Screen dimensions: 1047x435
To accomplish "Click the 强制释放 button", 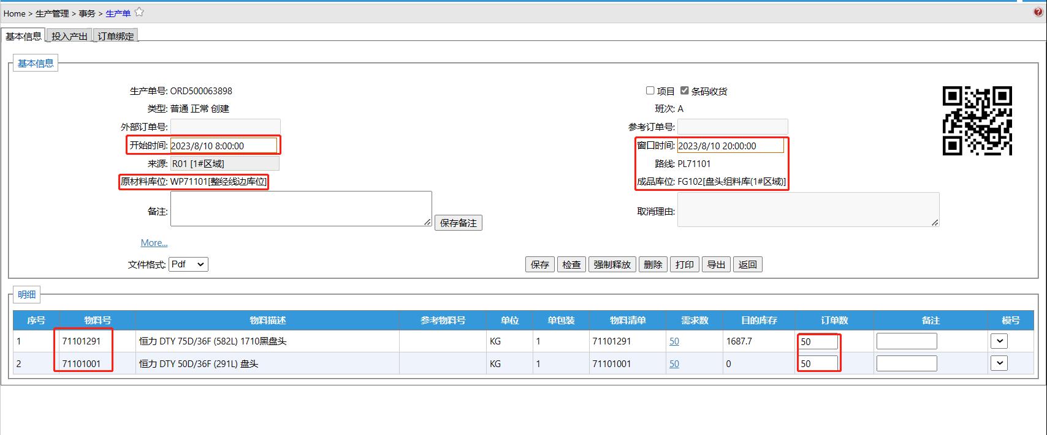I will point(612,264).
